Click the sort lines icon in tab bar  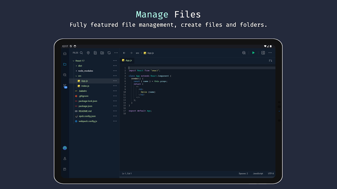pos(270,61)
